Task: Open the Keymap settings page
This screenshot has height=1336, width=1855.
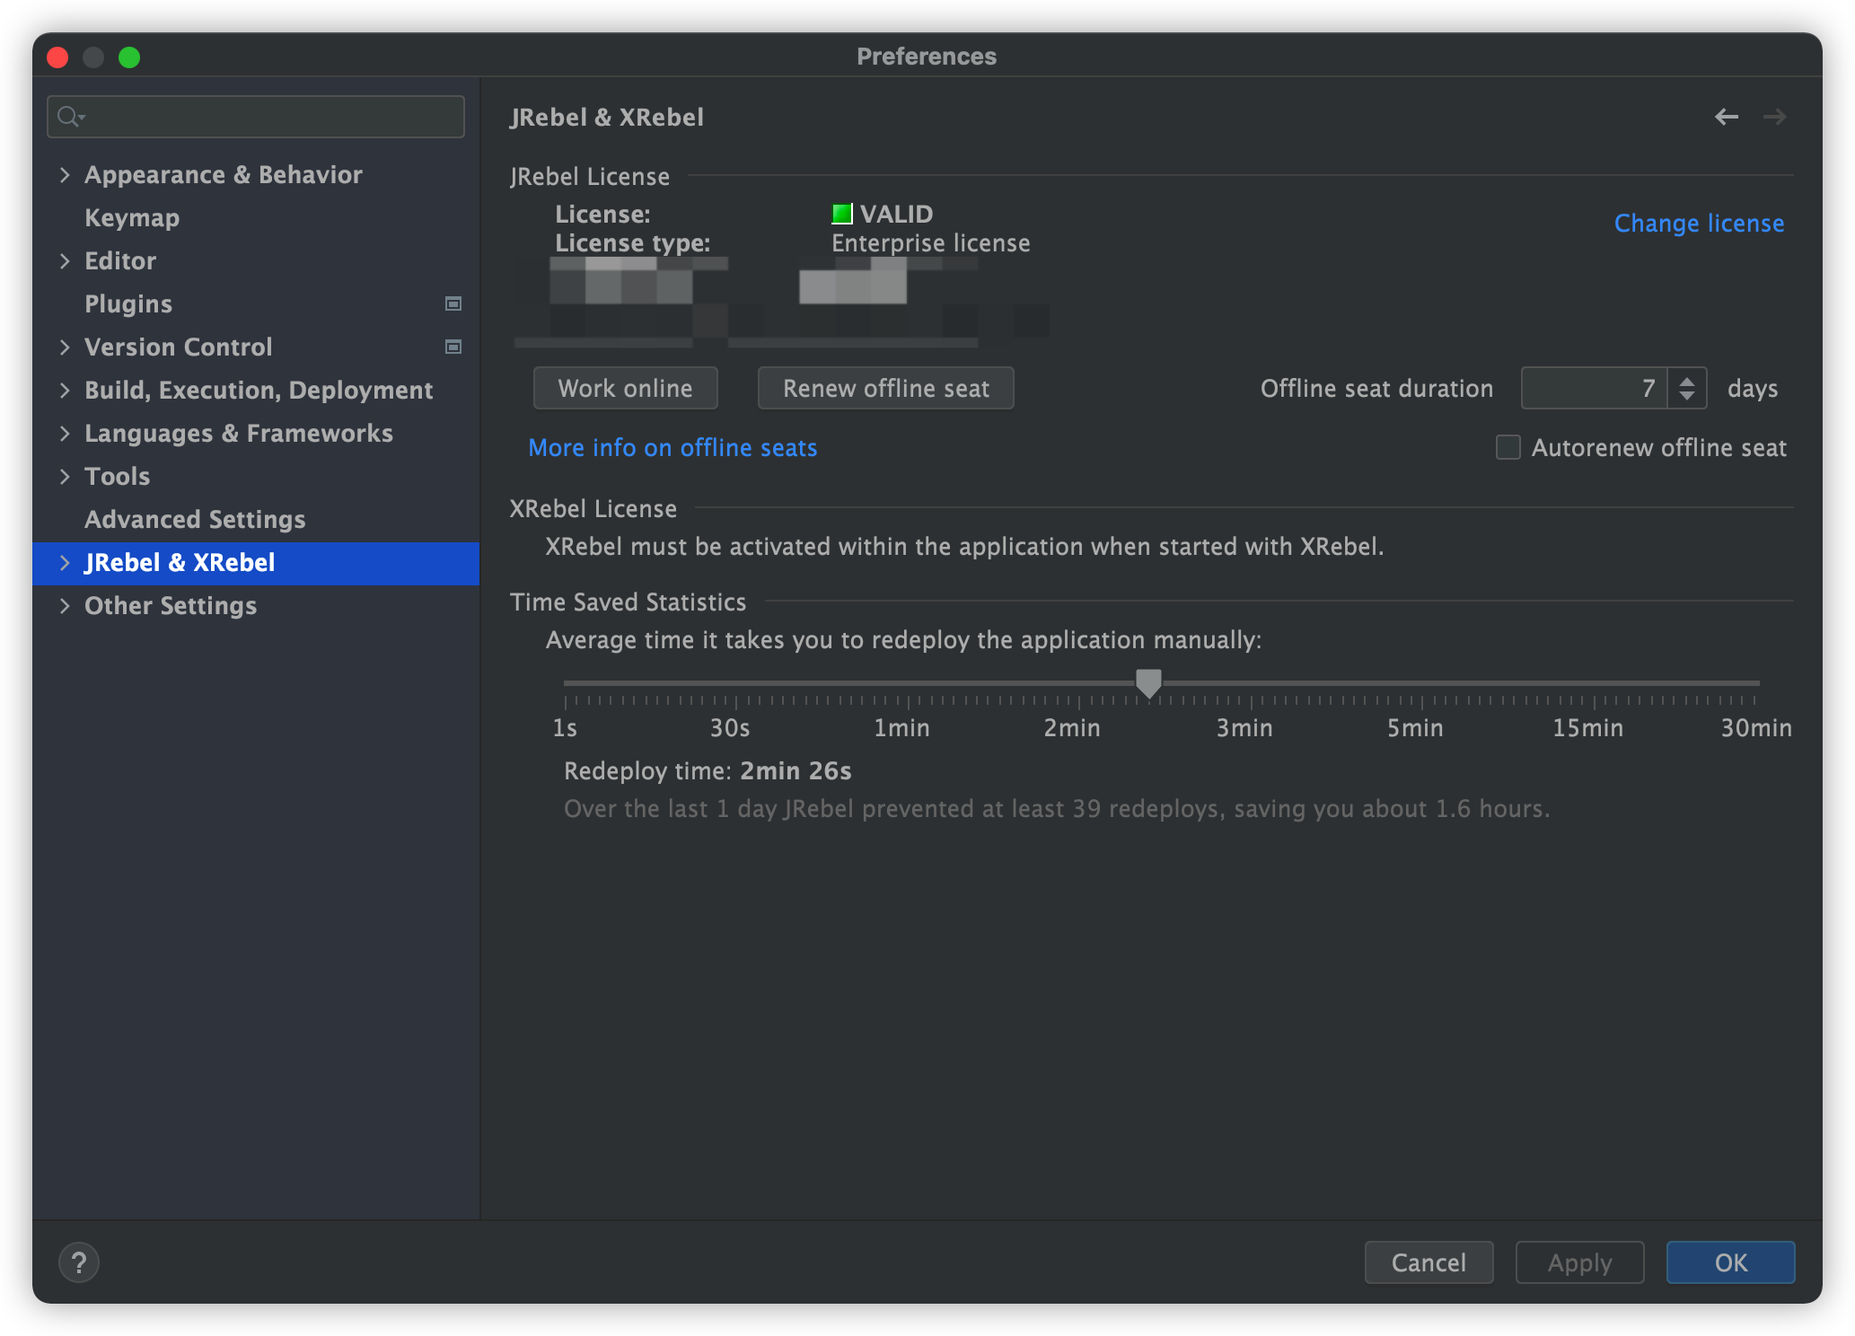Action: pyautogui.click(x=132, y=217)
